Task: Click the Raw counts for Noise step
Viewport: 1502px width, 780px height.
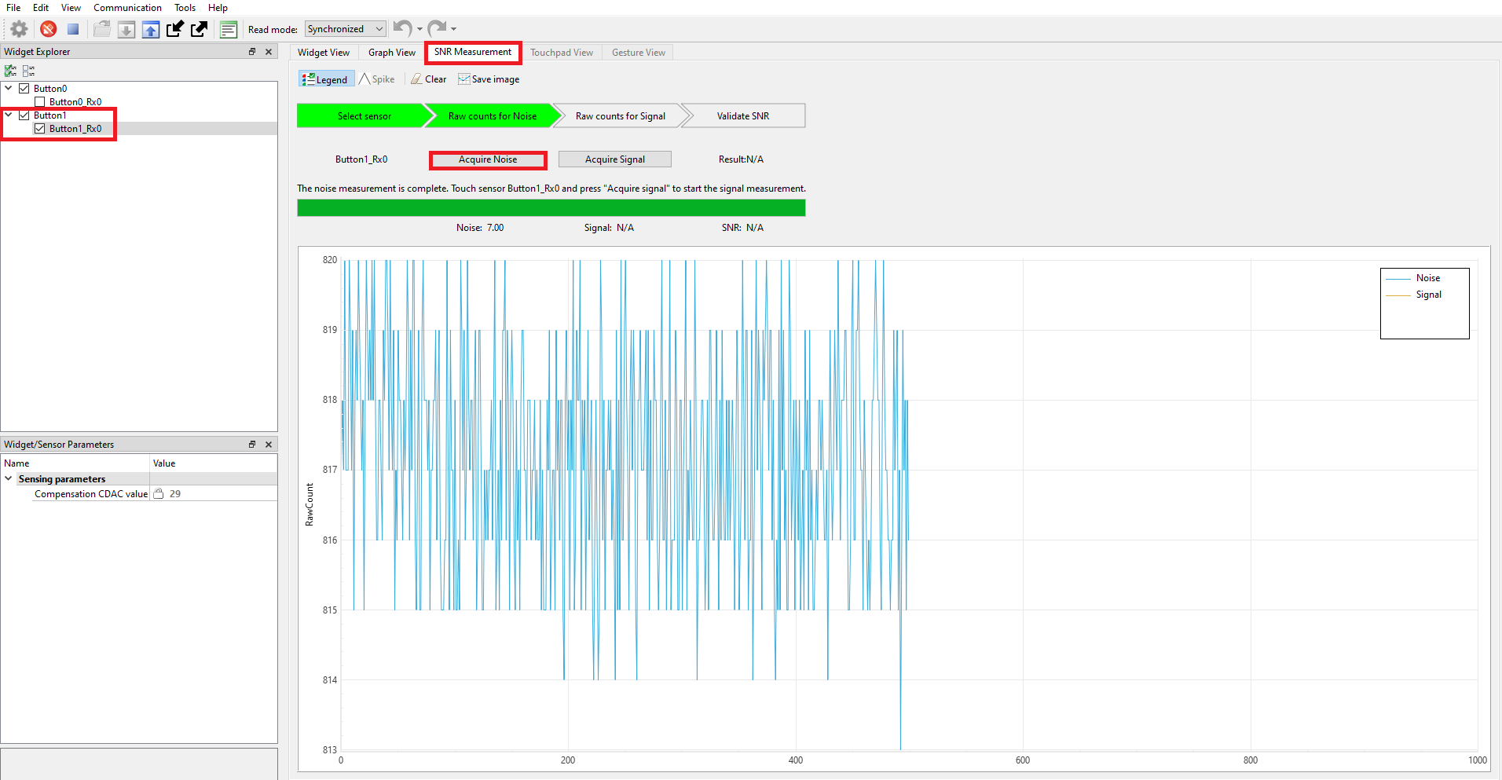Action: (x=493, y=116)
